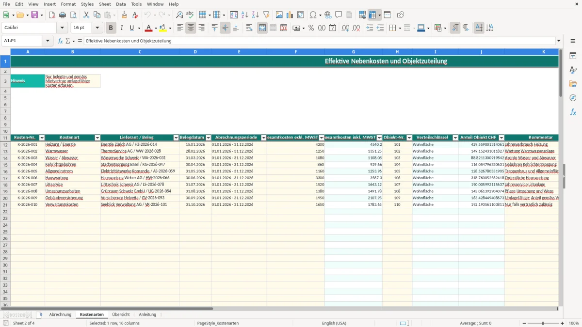Image resolution: width=582 pixels, height=327 pixels.
Task: Save the document using the Save icon
Action: [34, 15]
